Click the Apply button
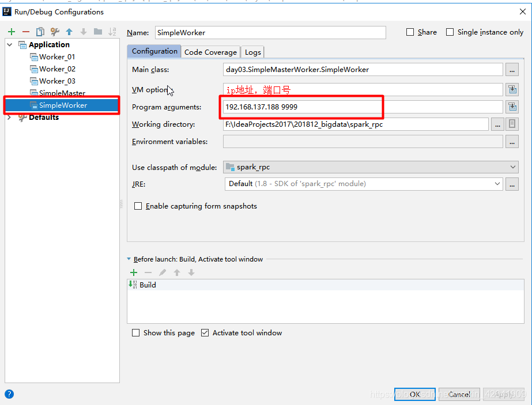Viewport: 532px width, 405px height. point(504,394)
